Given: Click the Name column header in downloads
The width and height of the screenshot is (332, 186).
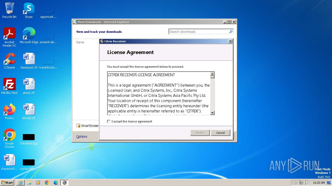Looking at the screenshot, I should (x=80, y=42).
